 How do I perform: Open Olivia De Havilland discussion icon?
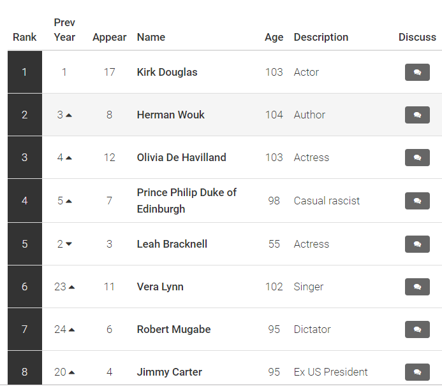click(417, 158)
